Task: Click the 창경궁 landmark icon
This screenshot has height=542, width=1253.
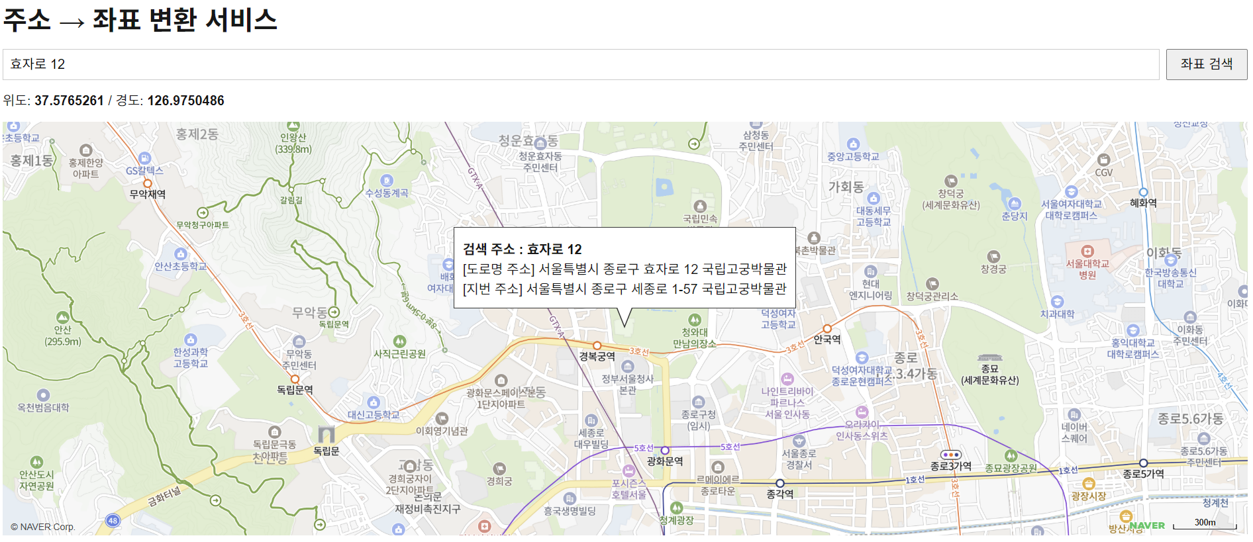Action: (993, 256)
